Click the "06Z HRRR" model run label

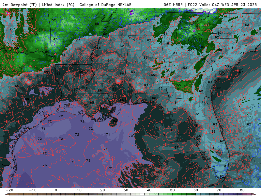[x=173, y=5]
